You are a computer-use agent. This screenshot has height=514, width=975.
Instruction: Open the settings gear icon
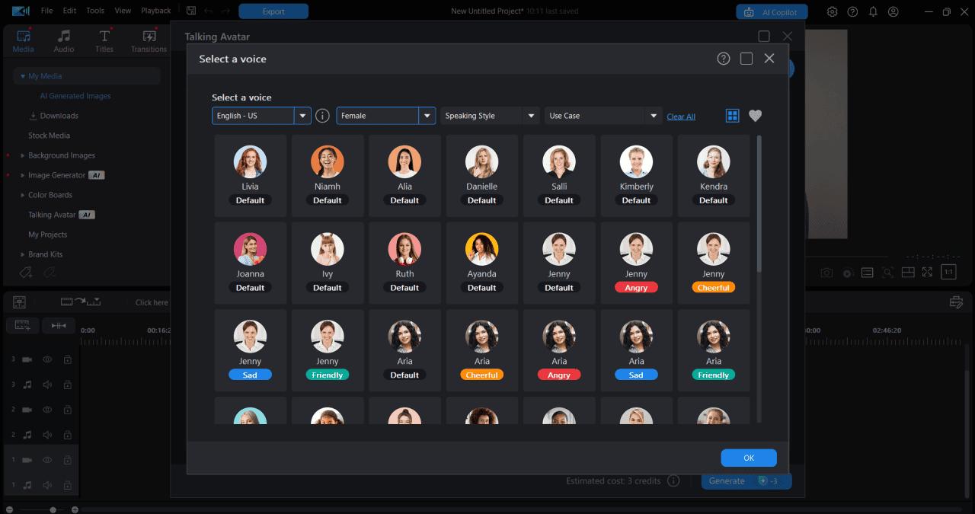(x=833, y=11)
